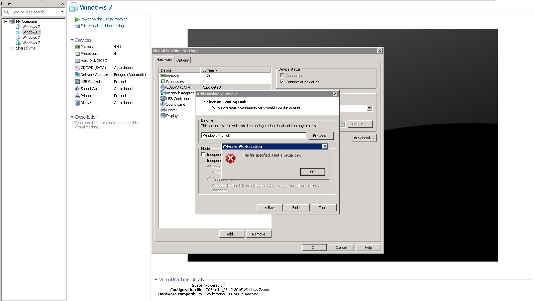Click green power-on play icon

[77, 19]
